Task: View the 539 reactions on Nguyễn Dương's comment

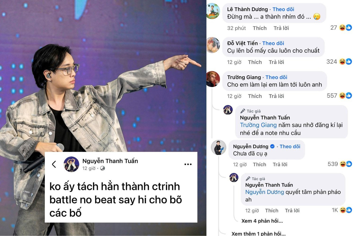Action: (x=340, y=164)
